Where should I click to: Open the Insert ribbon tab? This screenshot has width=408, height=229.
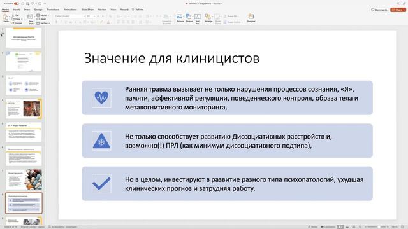[16, 10]
